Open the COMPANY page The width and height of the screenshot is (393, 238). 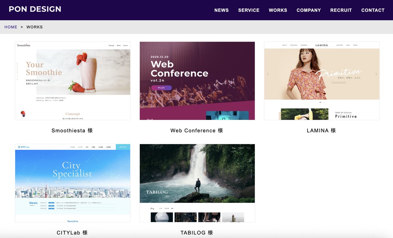[309, 10]
